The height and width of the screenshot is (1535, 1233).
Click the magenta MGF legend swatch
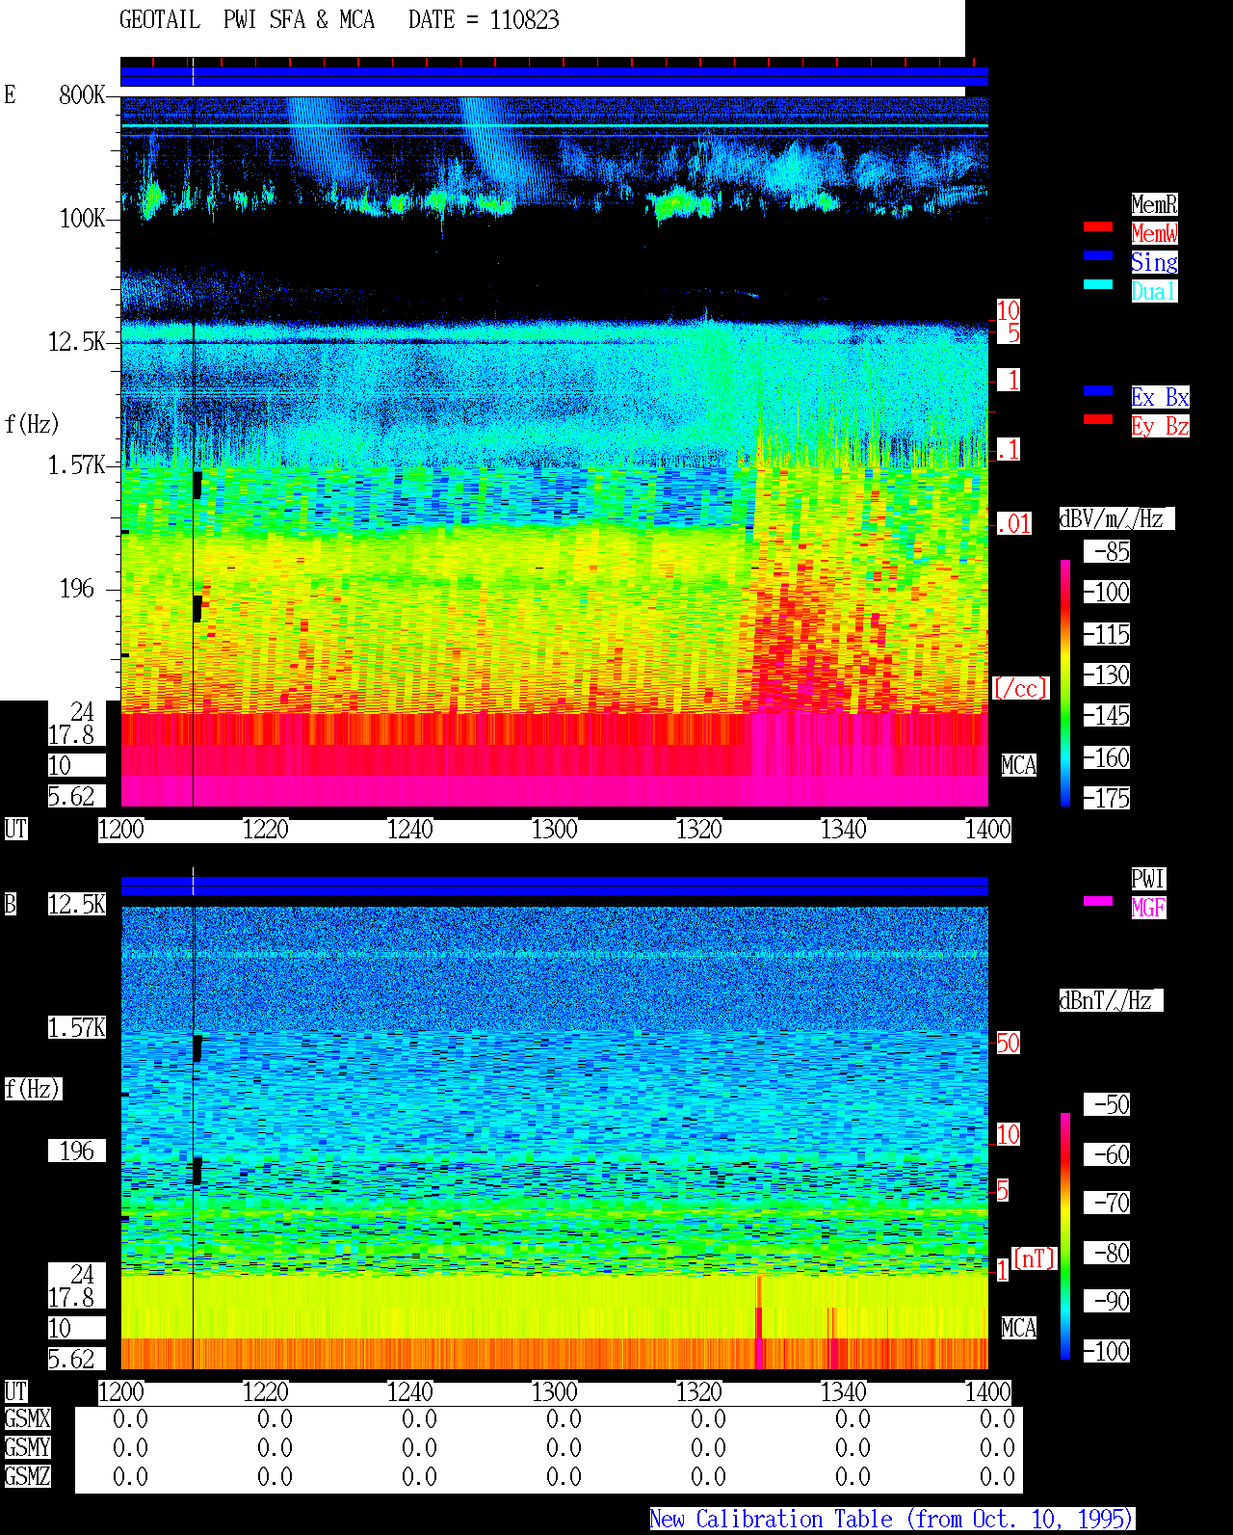point(1098,901)
